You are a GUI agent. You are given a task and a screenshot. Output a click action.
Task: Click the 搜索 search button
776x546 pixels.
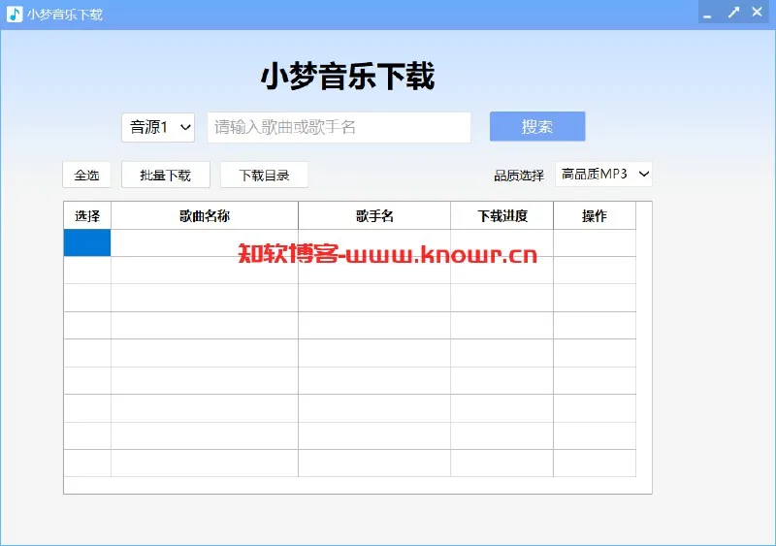537,126
